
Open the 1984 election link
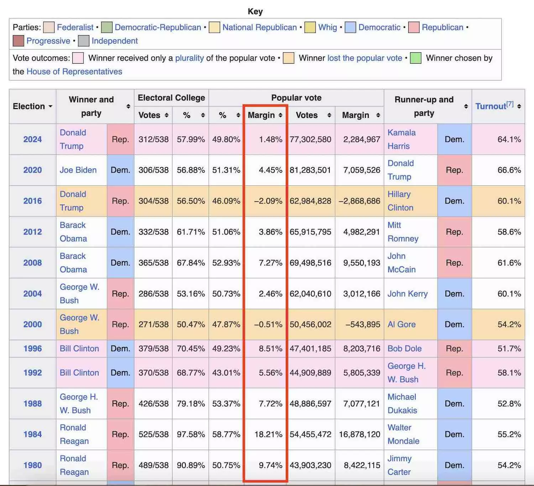point(32,434)
